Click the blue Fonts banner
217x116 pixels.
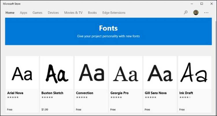click(108, 31)
